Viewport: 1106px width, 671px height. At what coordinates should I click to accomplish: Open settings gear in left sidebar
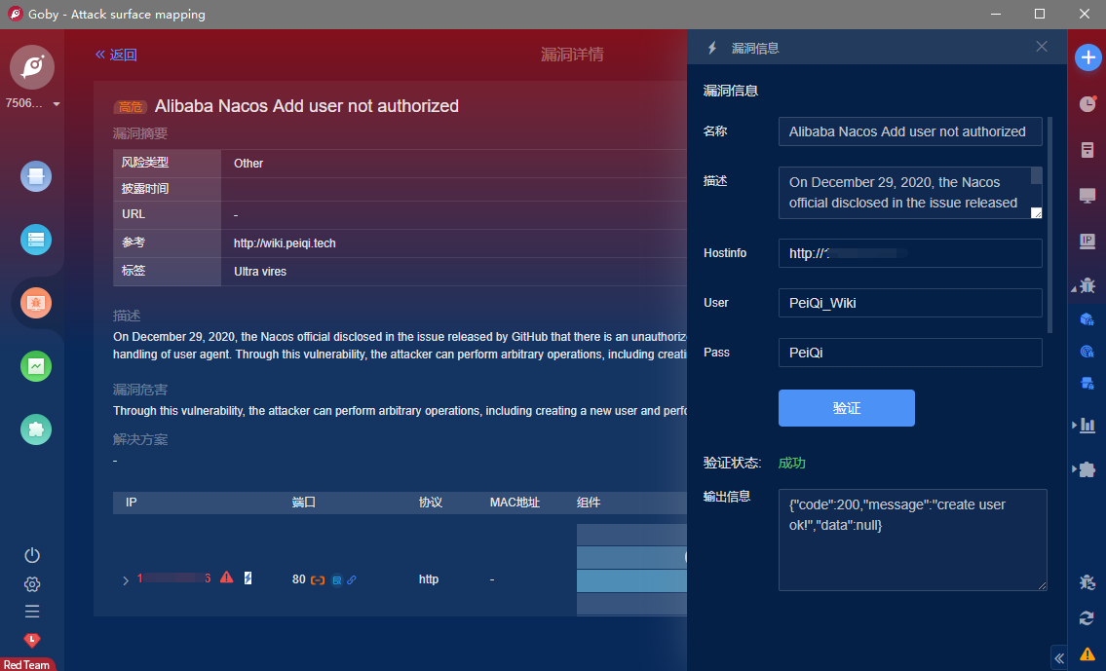(32, 584)
